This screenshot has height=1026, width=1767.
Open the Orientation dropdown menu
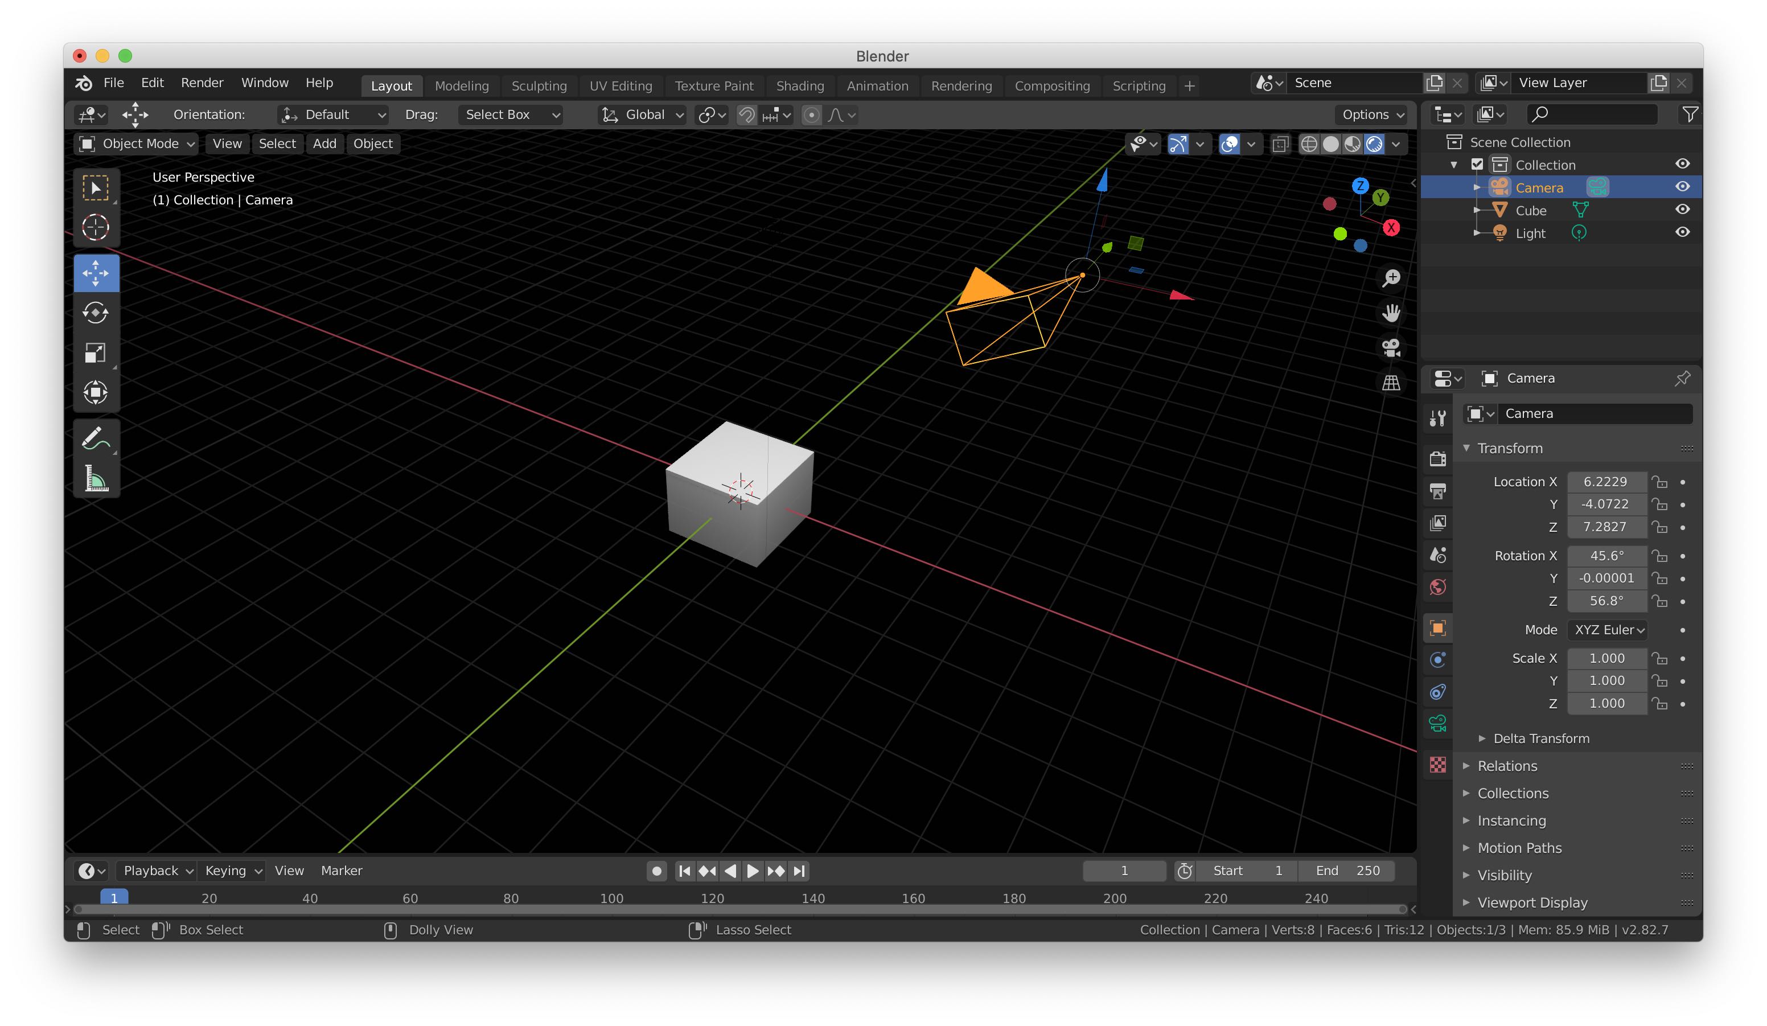click(331, 115)
